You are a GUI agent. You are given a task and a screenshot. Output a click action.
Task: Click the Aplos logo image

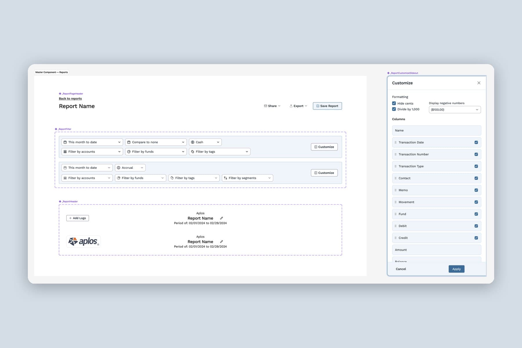[x=84, y=241]
